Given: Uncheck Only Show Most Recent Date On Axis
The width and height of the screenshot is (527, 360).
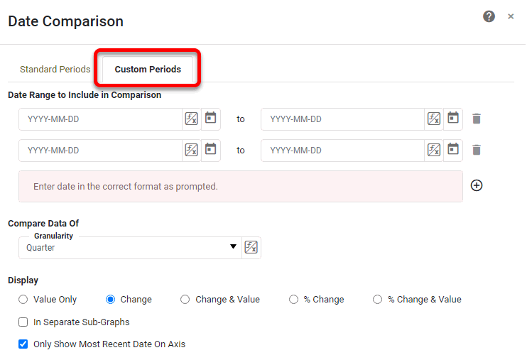Looking at the screenshot, I should click(23, 344).
